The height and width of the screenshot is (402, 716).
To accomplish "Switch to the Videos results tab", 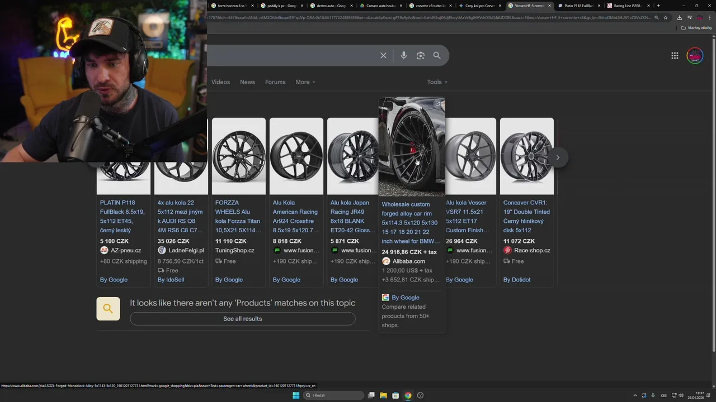I will coord(220,82).
